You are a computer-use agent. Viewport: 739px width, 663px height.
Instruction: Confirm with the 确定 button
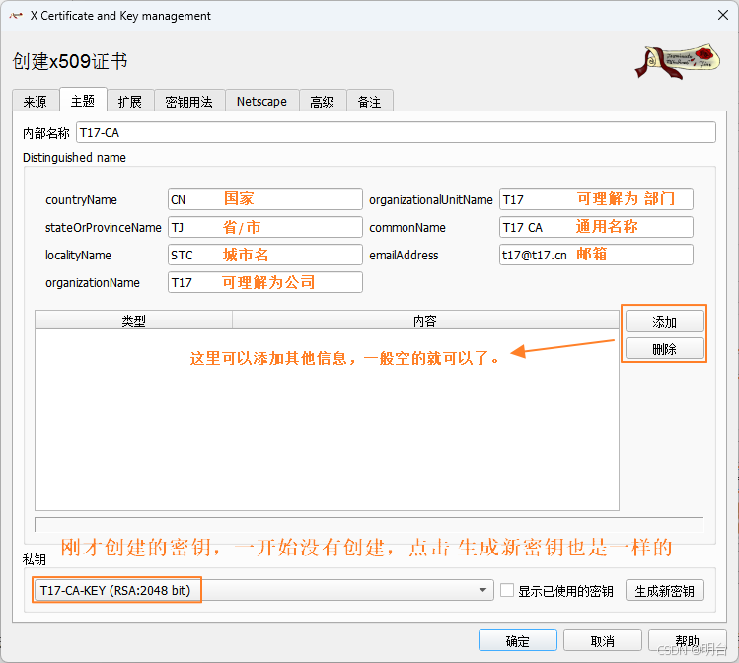coord(517,641)
